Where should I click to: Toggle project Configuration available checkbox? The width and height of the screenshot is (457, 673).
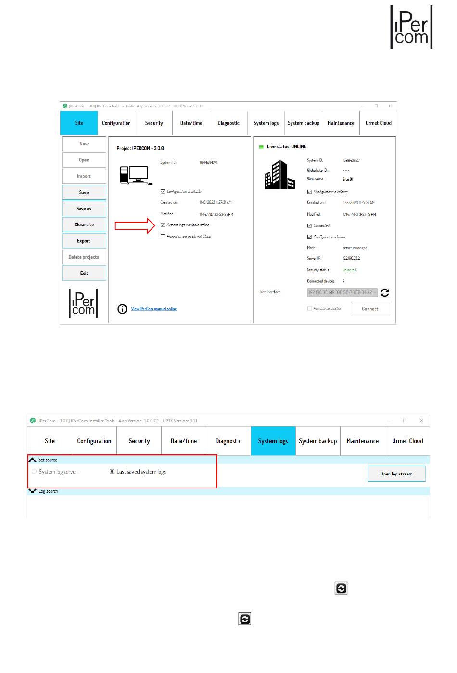tap(163, 191)
